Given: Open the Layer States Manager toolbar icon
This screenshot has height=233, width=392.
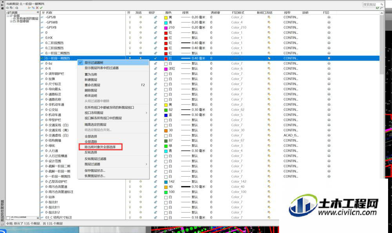Looking at the screenshot, I should tap(16, 8).
